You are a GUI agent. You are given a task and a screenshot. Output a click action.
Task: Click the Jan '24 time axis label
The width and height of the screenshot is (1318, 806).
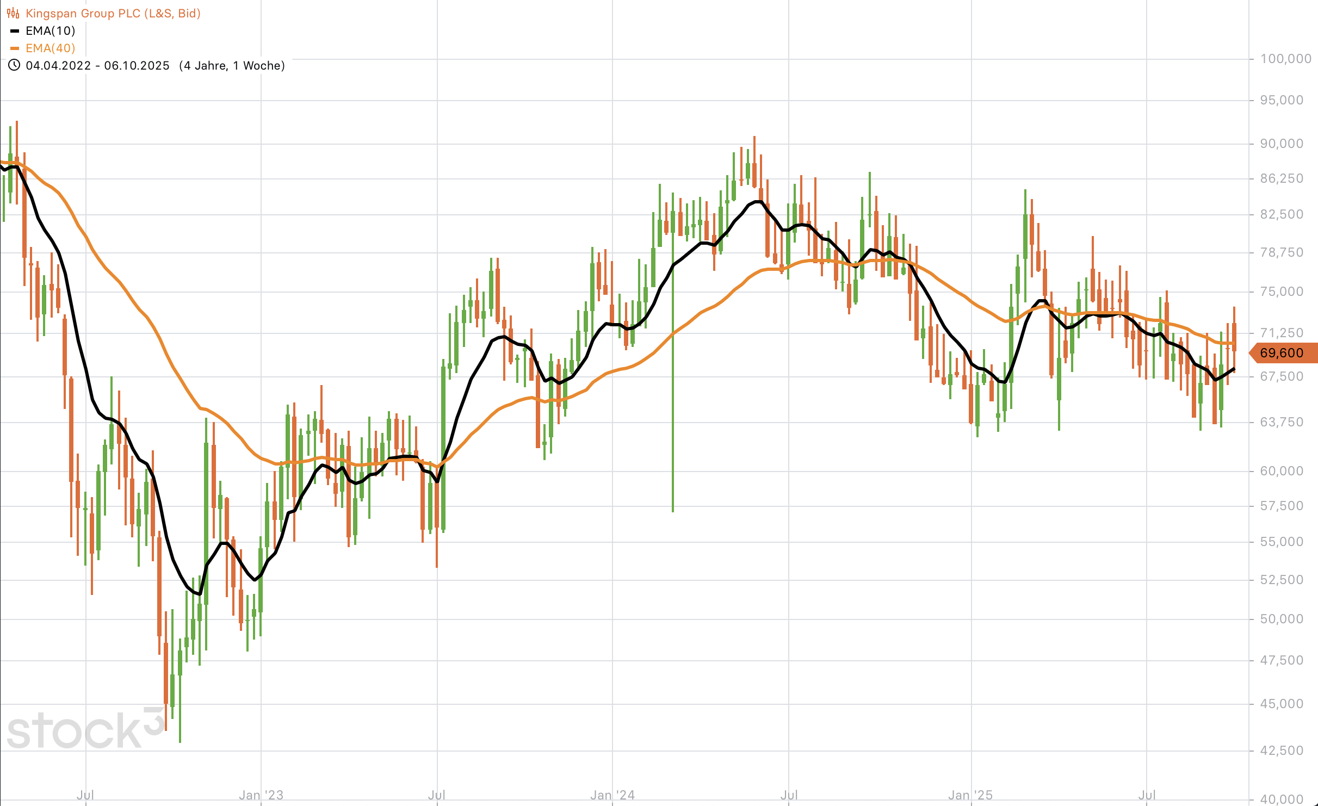(612, 795)
